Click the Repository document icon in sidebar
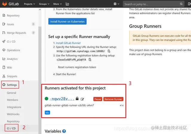Screen dimensions: 191x134 pyautogui.click(x=4, y=15)
